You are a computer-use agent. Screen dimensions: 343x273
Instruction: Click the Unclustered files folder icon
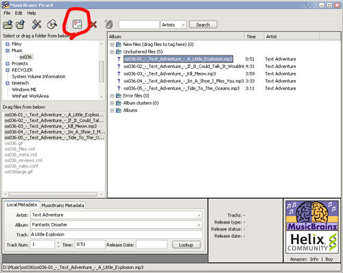click(x=119, y=51)
